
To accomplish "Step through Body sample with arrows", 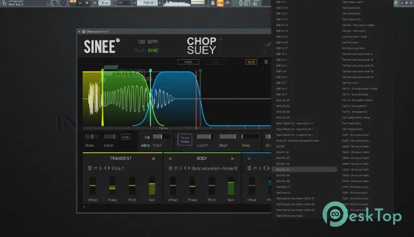I will pos(187,168).
